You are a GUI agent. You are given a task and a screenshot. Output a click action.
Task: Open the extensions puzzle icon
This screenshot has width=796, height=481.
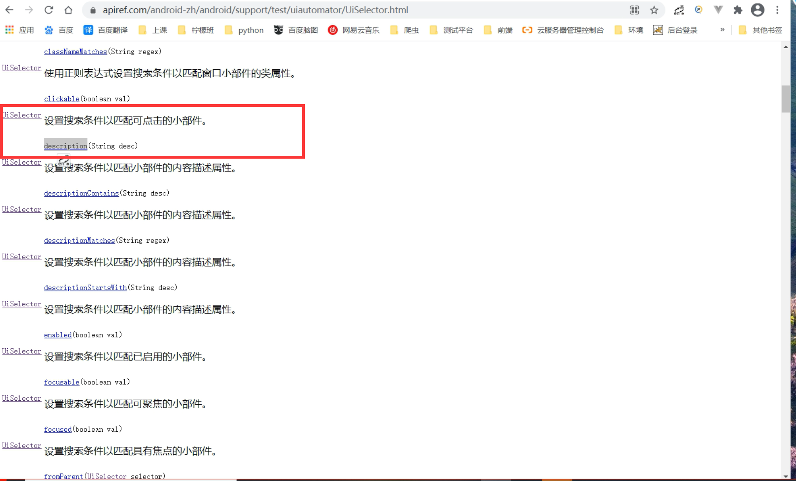point(738,10)
